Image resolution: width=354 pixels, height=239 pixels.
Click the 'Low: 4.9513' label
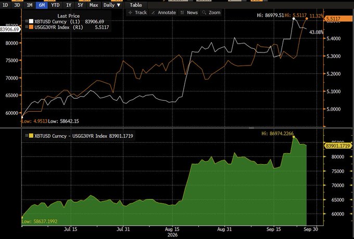[x=34, y=121]
